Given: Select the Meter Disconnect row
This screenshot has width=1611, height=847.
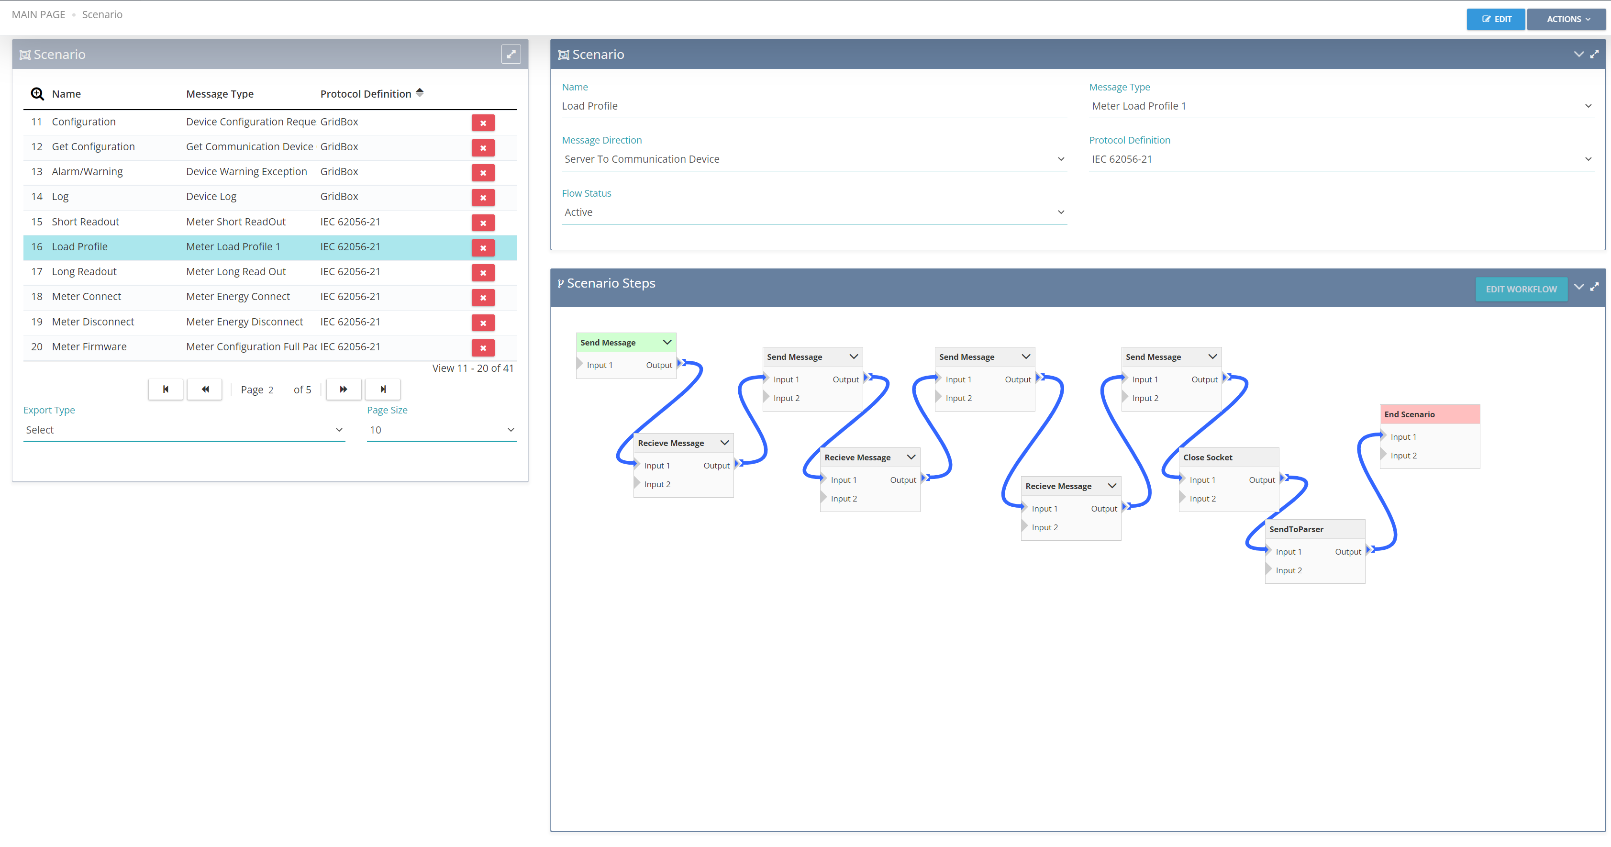Looking at the screenshot, I should click(x=93, y=322).
